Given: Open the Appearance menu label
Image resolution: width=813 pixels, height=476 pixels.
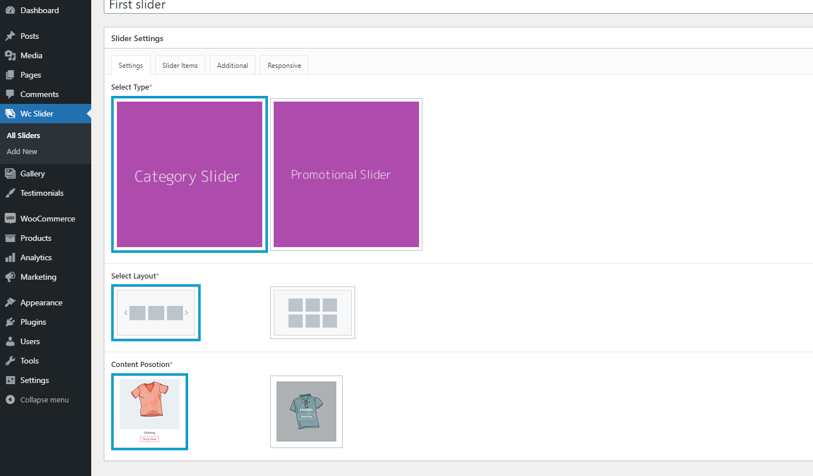Looking at the screenshot, I should click(42, 302).
